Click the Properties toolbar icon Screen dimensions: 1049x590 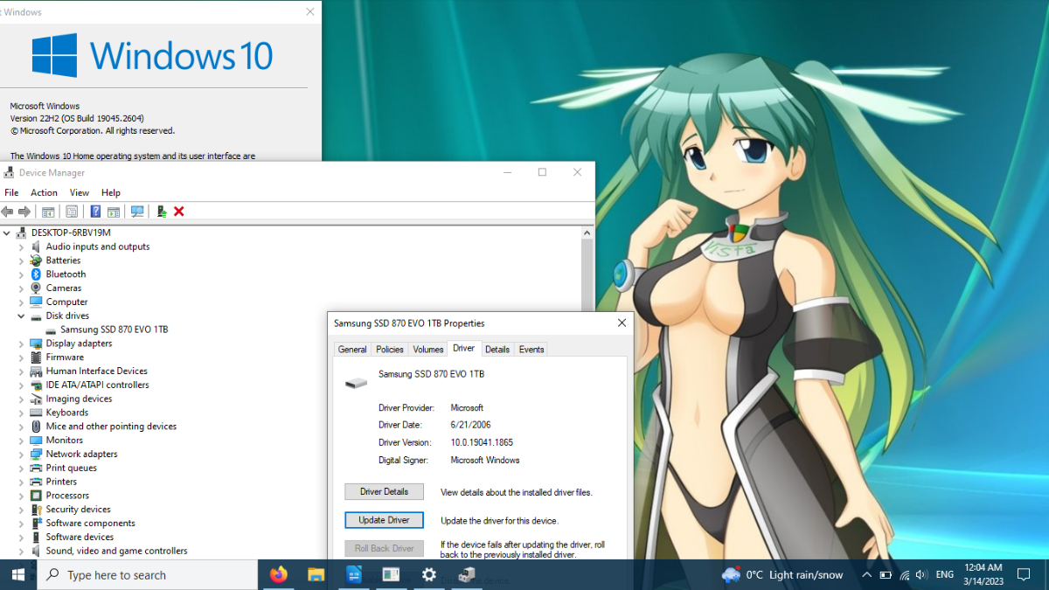click(72, 212)
